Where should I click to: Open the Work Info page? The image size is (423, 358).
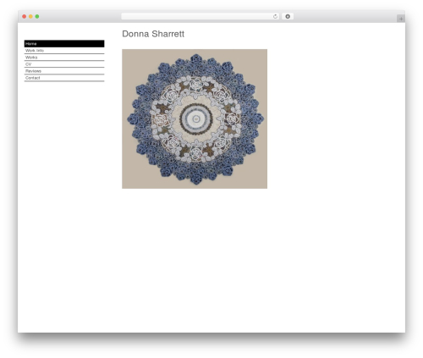tap(64, 51)
